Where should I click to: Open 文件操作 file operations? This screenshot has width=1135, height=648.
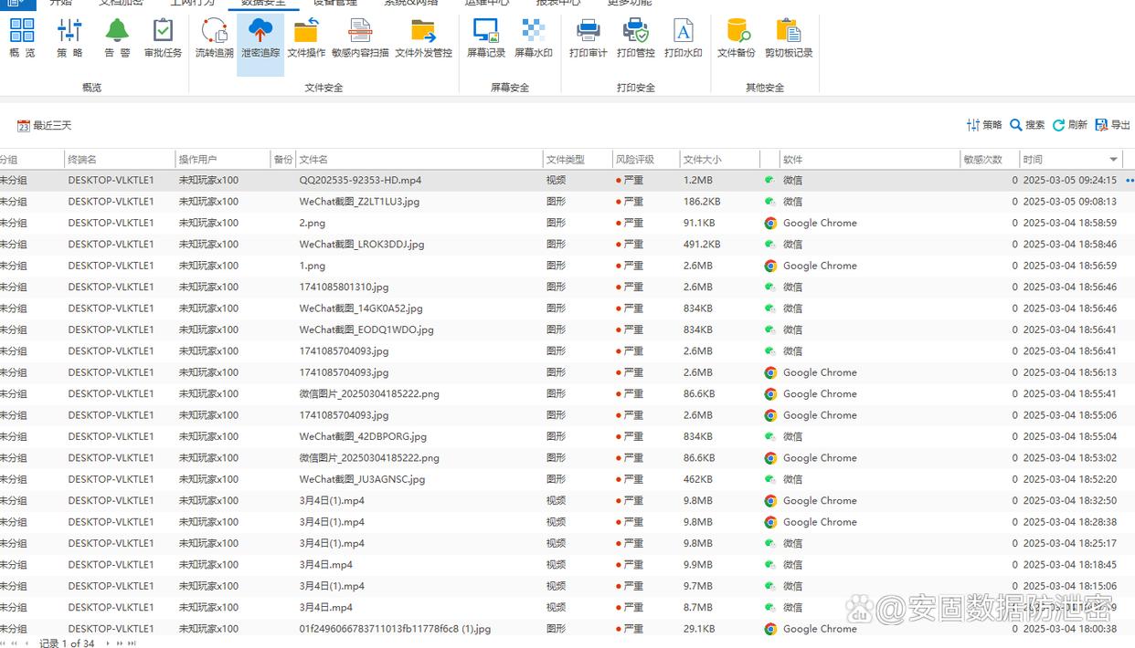(306, 38)
